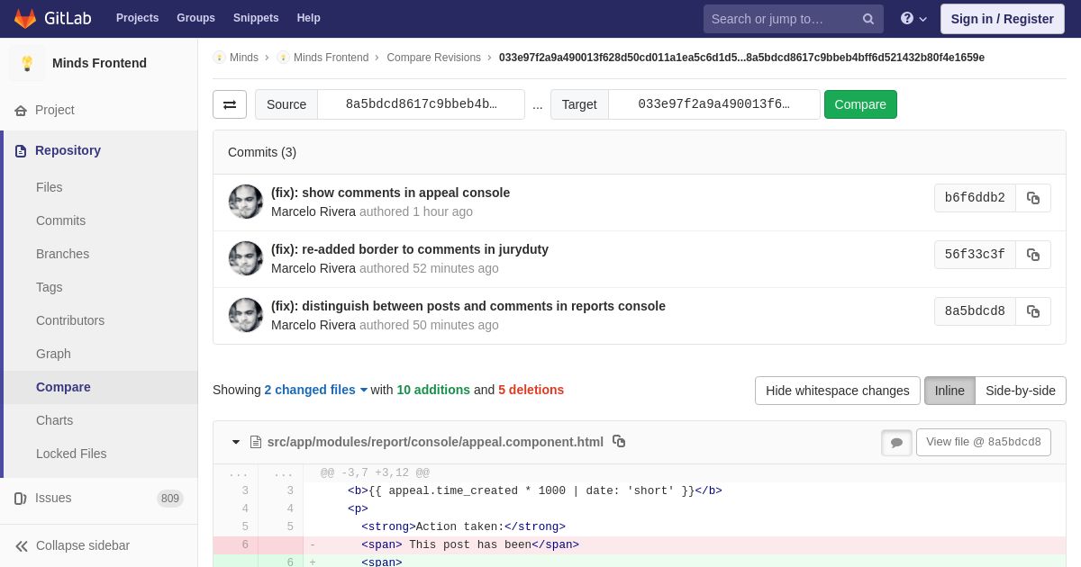This screenshot has height=567, width=1081.
Task: Copy commit SHA 56f33c3f to clipboard
Action: click(1033, 255)
